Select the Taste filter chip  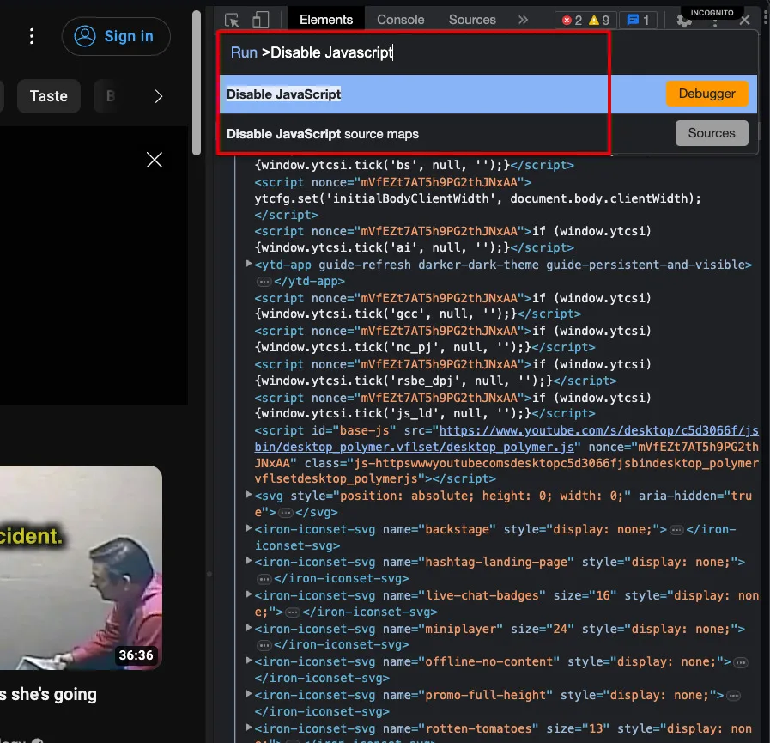[49, 96]
